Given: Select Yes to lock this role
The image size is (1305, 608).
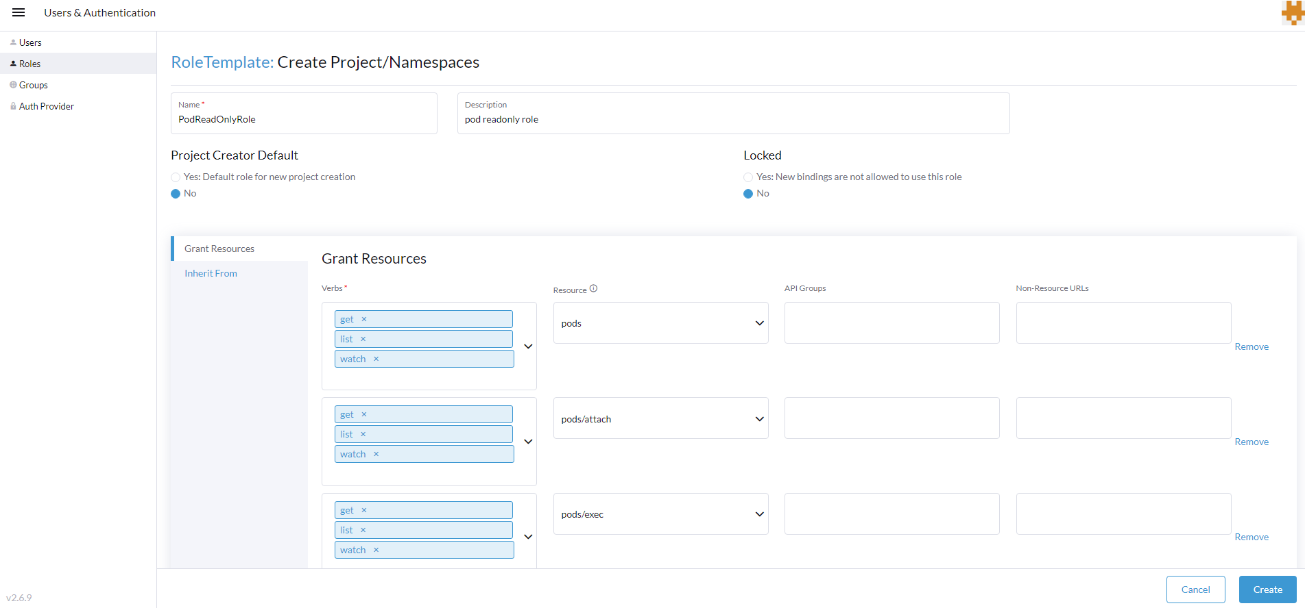Looking at the screenshot, I should [748, 177].
